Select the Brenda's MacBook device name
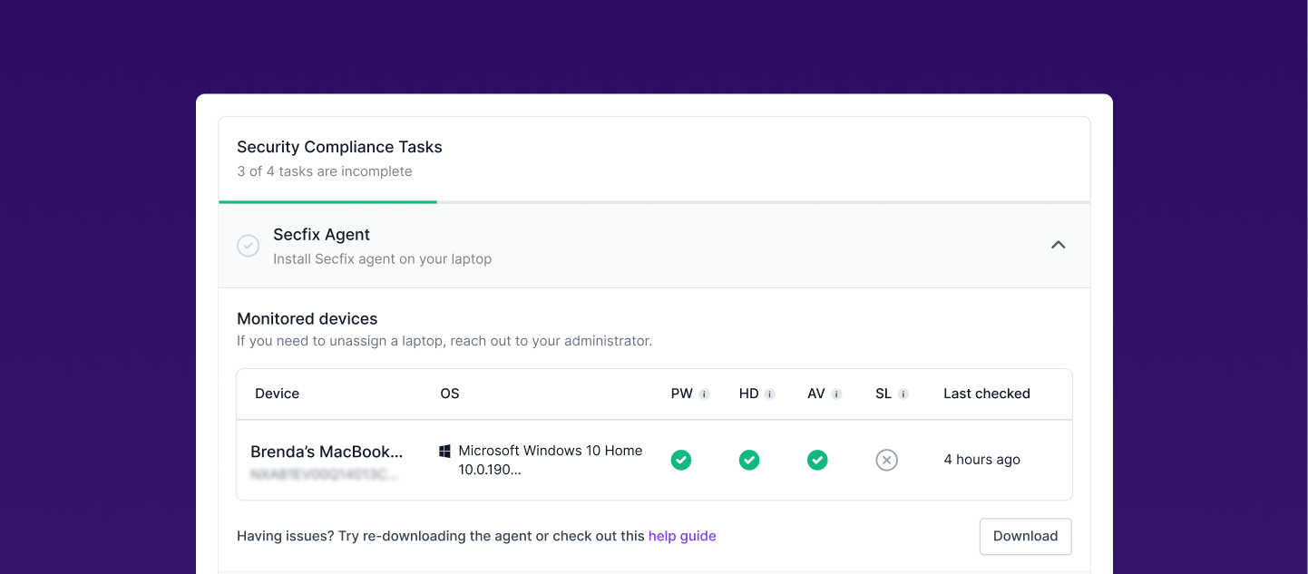 (327, 452)
